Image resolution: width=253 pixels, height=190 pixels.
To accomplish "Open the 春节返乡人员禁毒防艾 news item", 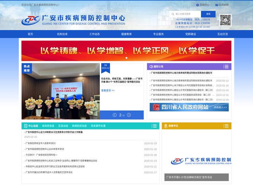I will 48,172.
